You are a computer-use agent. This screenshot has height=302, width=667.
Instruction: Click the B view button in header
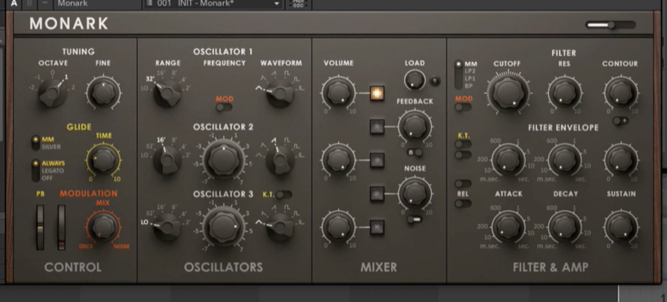[30, 3]
